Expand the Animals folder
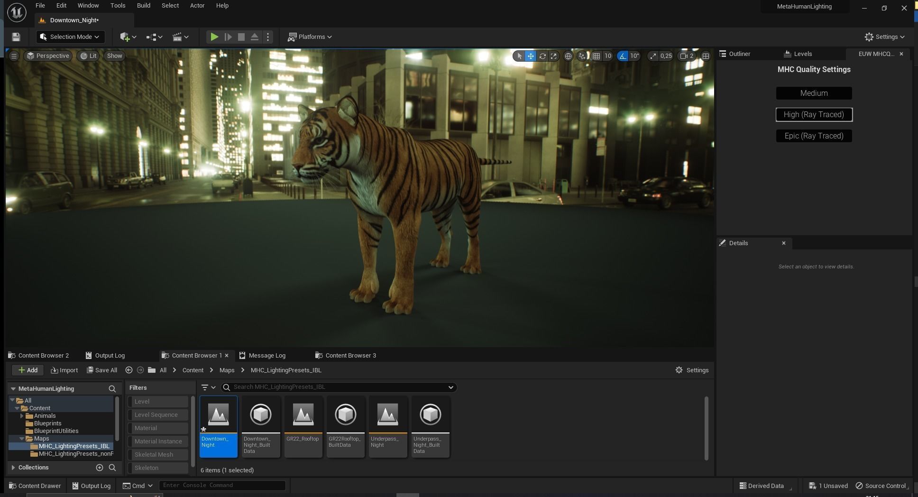The height and width of the screenshot is (497, 918). pyautogui.click(x=22, y=416)
